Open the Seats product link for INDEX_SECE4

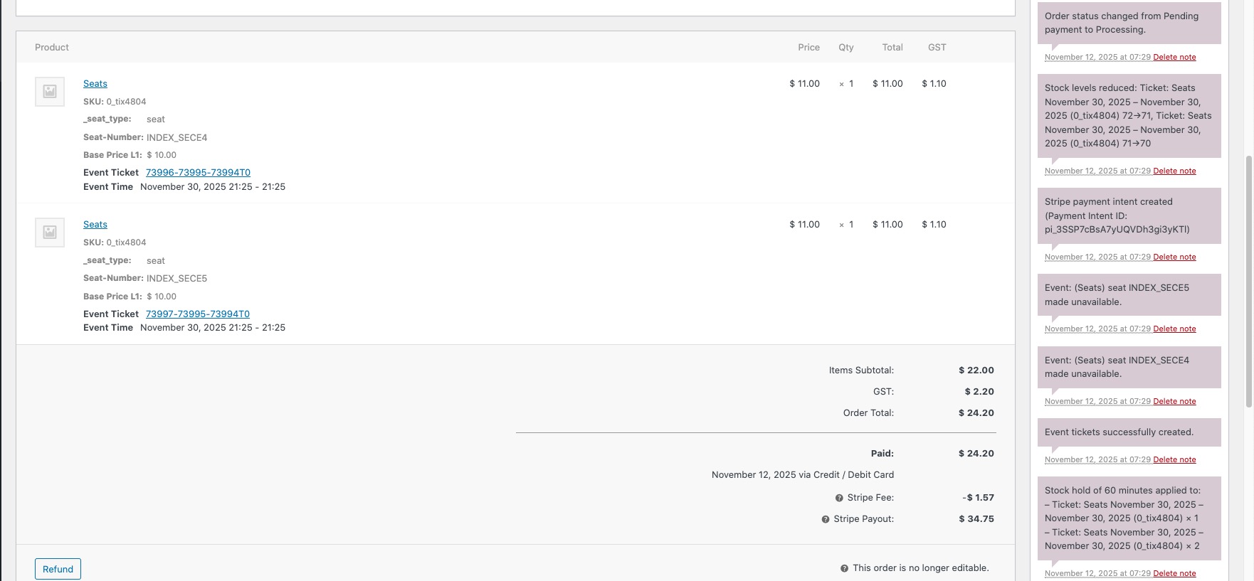point(95,84)
